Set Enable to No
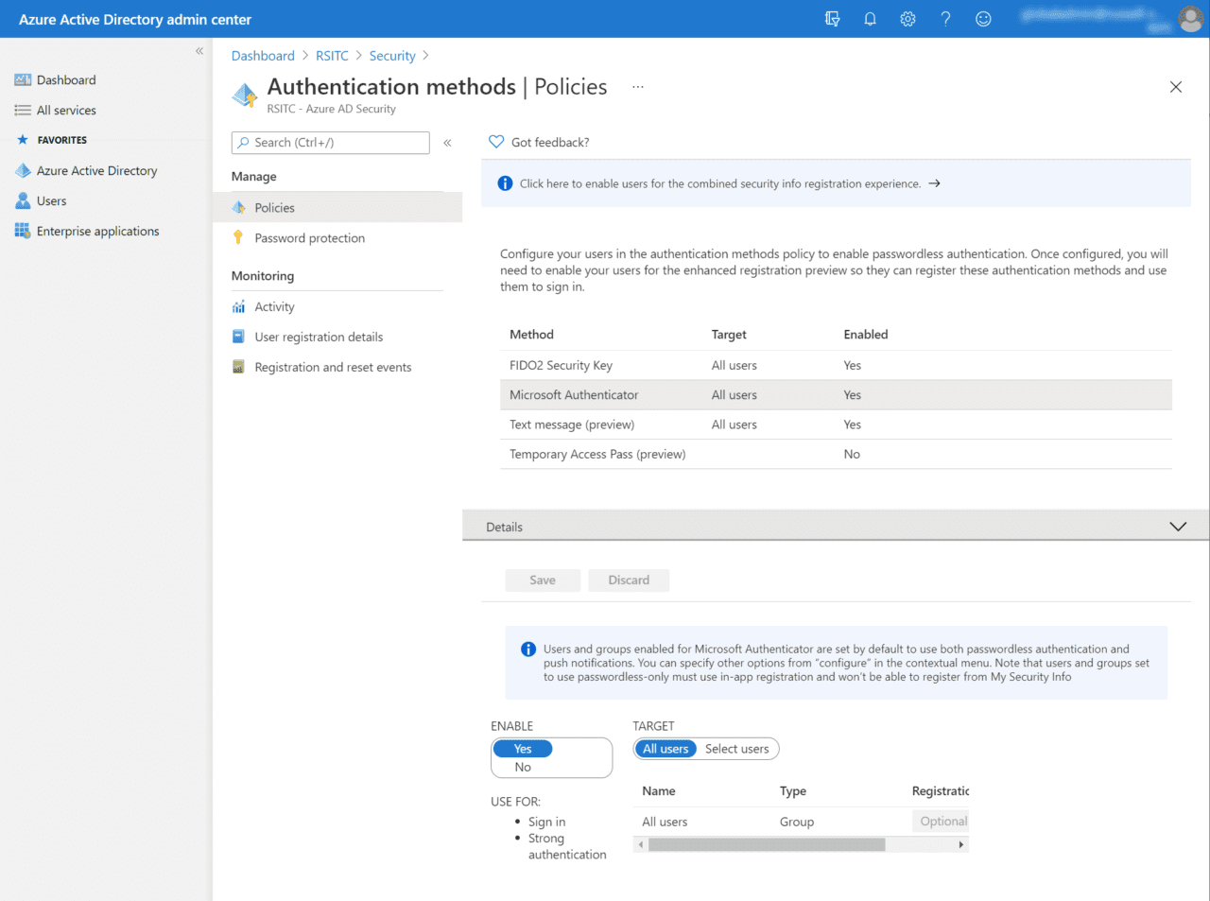Image resolution: width=1210 pixels, height=901 pixels. pyautogui.click(x=523, y=768)
